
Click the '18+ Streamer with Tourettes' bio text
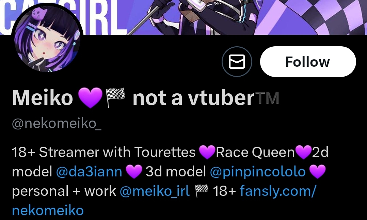(x=104, y=152)
